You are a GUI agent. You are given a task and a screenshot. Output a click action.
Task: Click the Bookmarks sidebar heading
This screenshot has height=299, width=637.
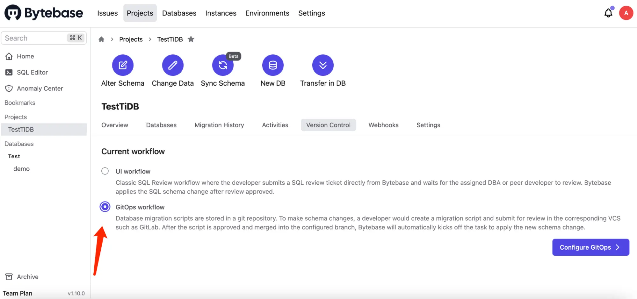tap(20, 103)
